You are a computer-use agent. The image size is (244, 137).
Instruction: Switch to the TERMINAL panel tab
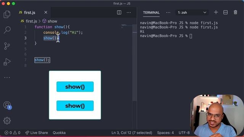click(x=151, y=13)
